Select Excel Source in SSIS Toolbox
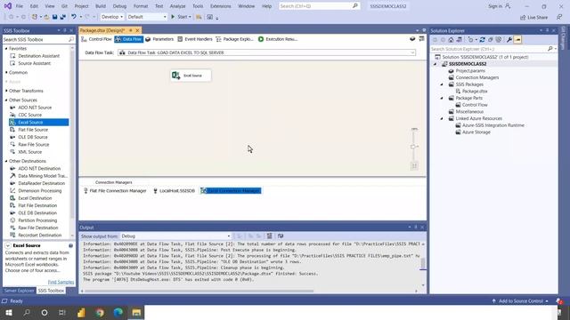Viewport: 570px width, 320px height. click(x=38, y=123)
